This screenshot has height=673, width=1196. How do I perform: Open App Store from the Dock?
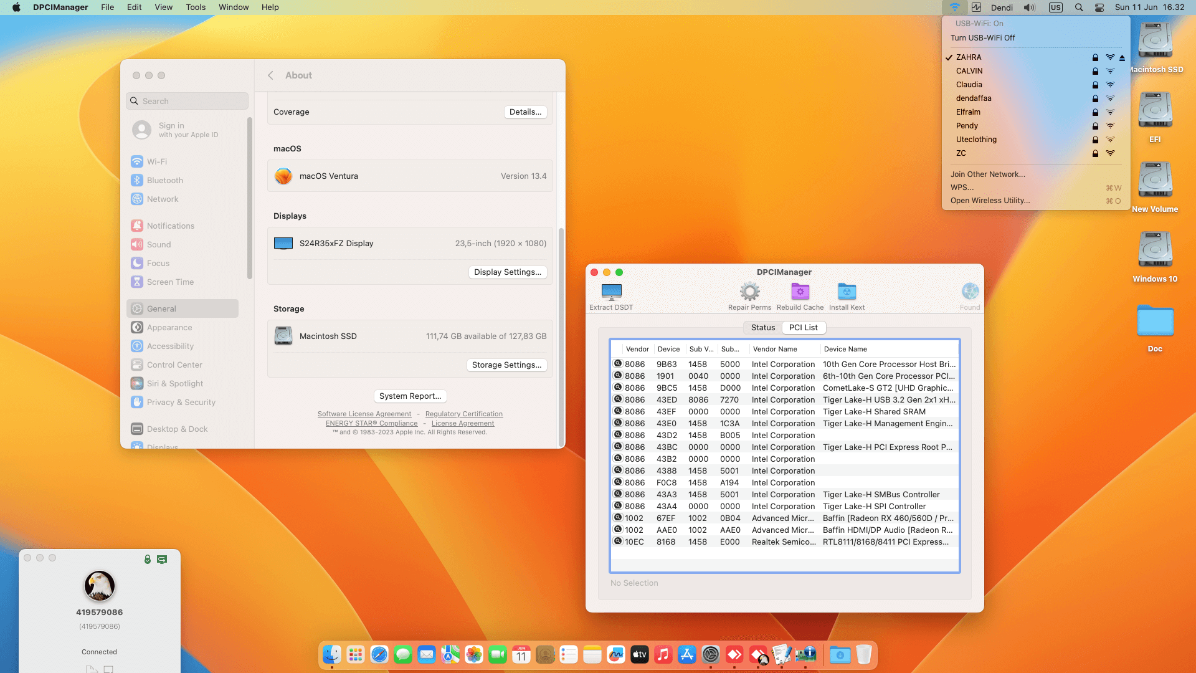pos(687,655)
